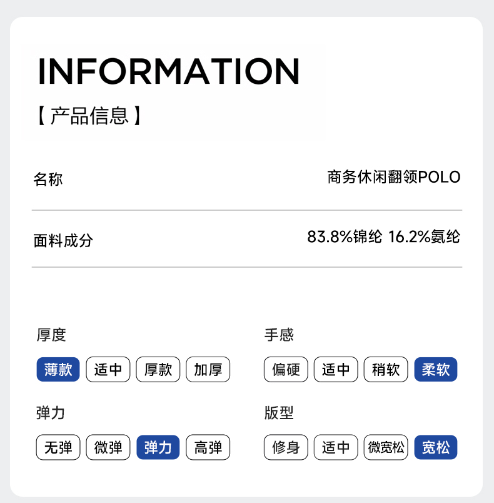The image size is (494, 503).
Task: Toggle the 柔软 hand-feel option
Action: 436,370
